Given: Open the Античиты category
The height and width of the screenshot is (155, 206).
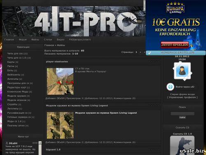Looking at the screenshot, I should tap(14, 79).
